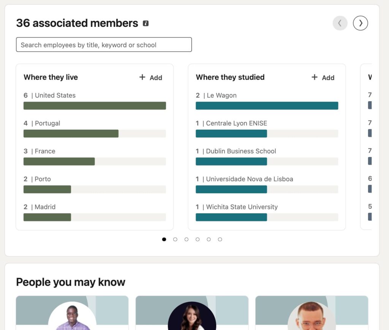Filter by Universidade Nova de Lisboa bar
389x330 pixels.
267,189
